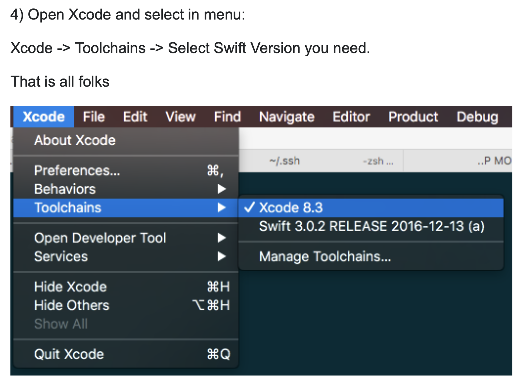Click the Open Developer Tool arrow
529x383 pixels.
[222, 238]
